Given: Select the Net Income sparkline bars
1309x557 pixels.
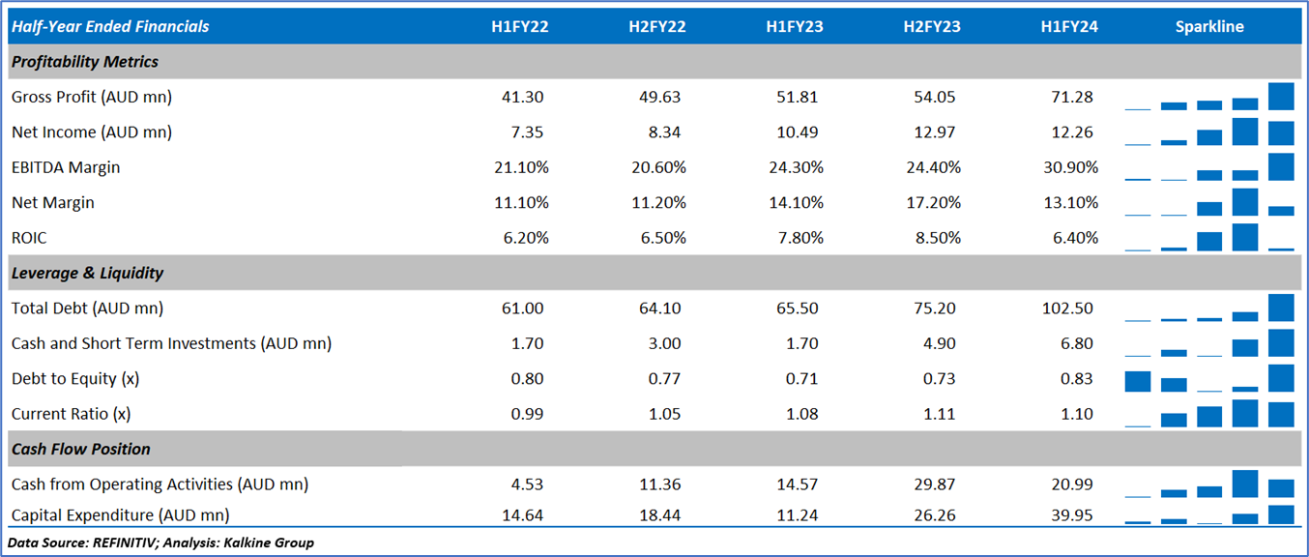Looking at the screenshot, I should (1208, 132).
